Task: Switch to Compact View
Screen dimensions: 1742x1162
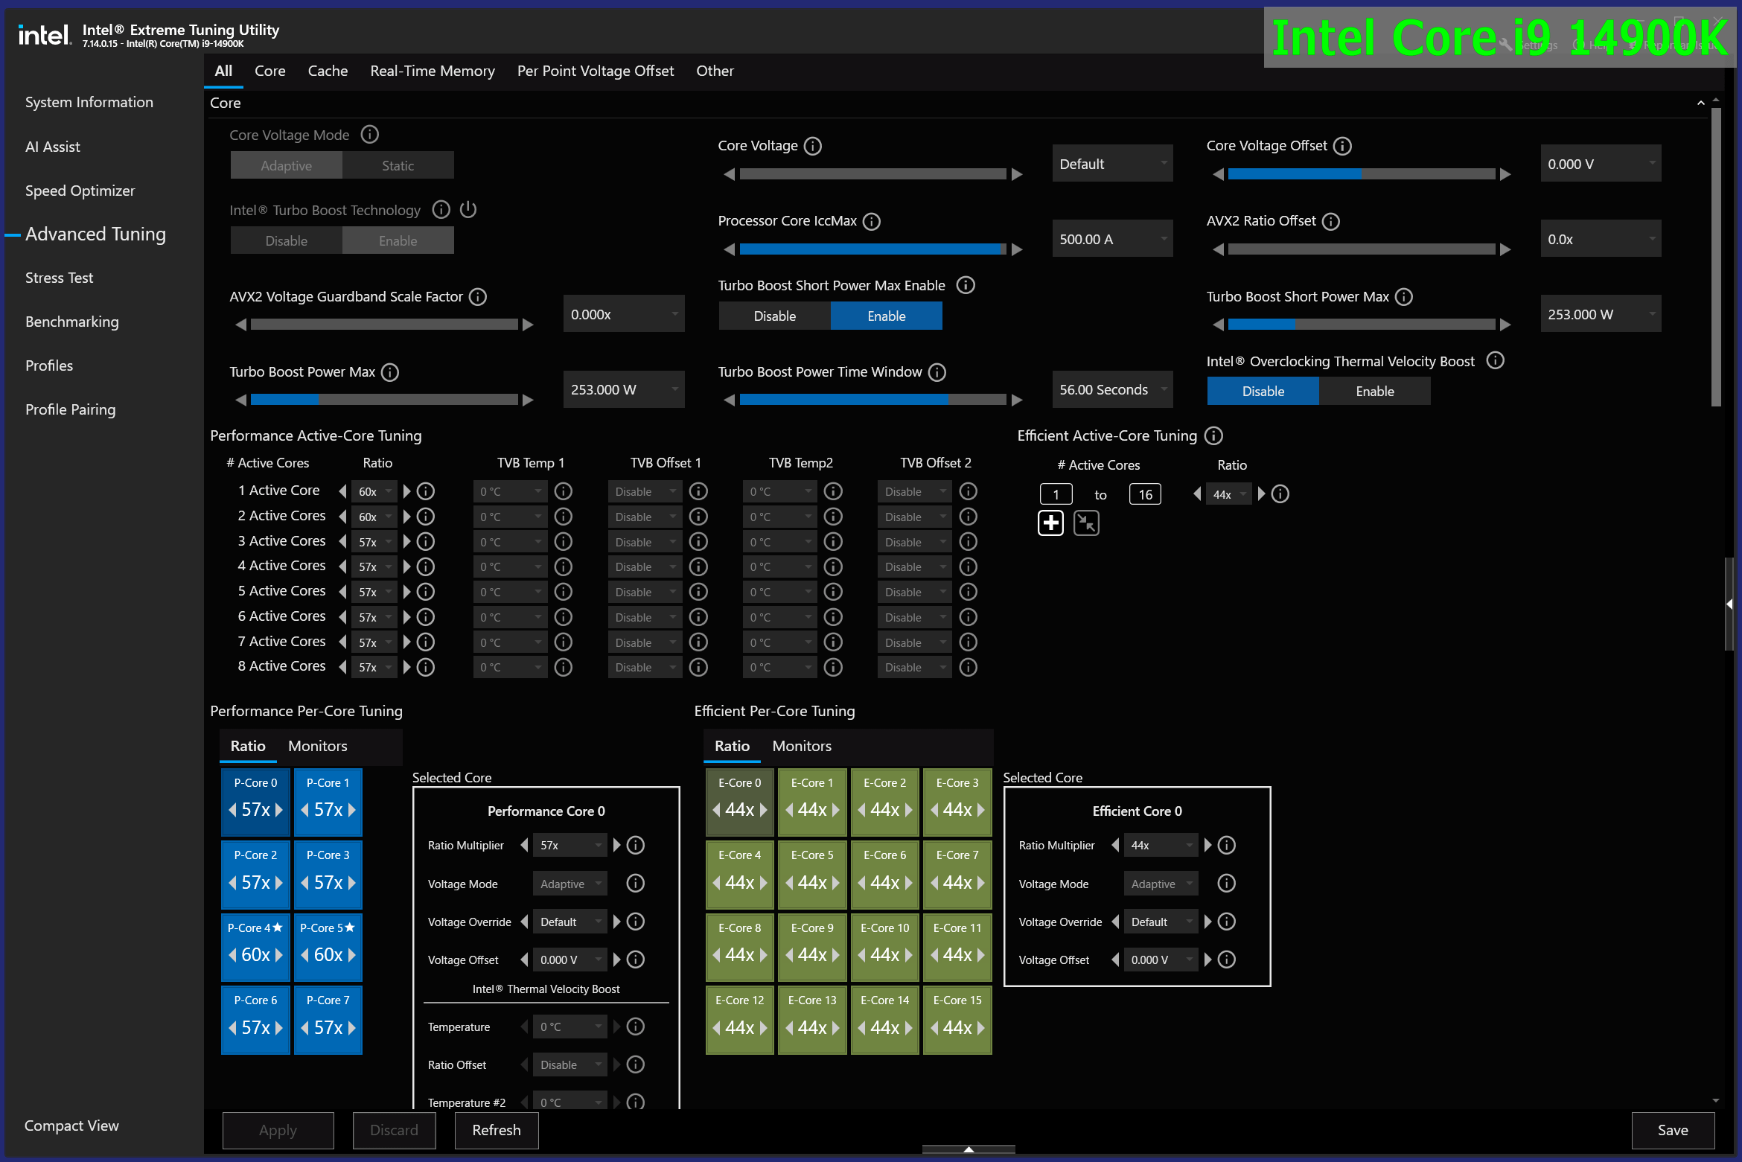Action: [x=71, y=1126]
